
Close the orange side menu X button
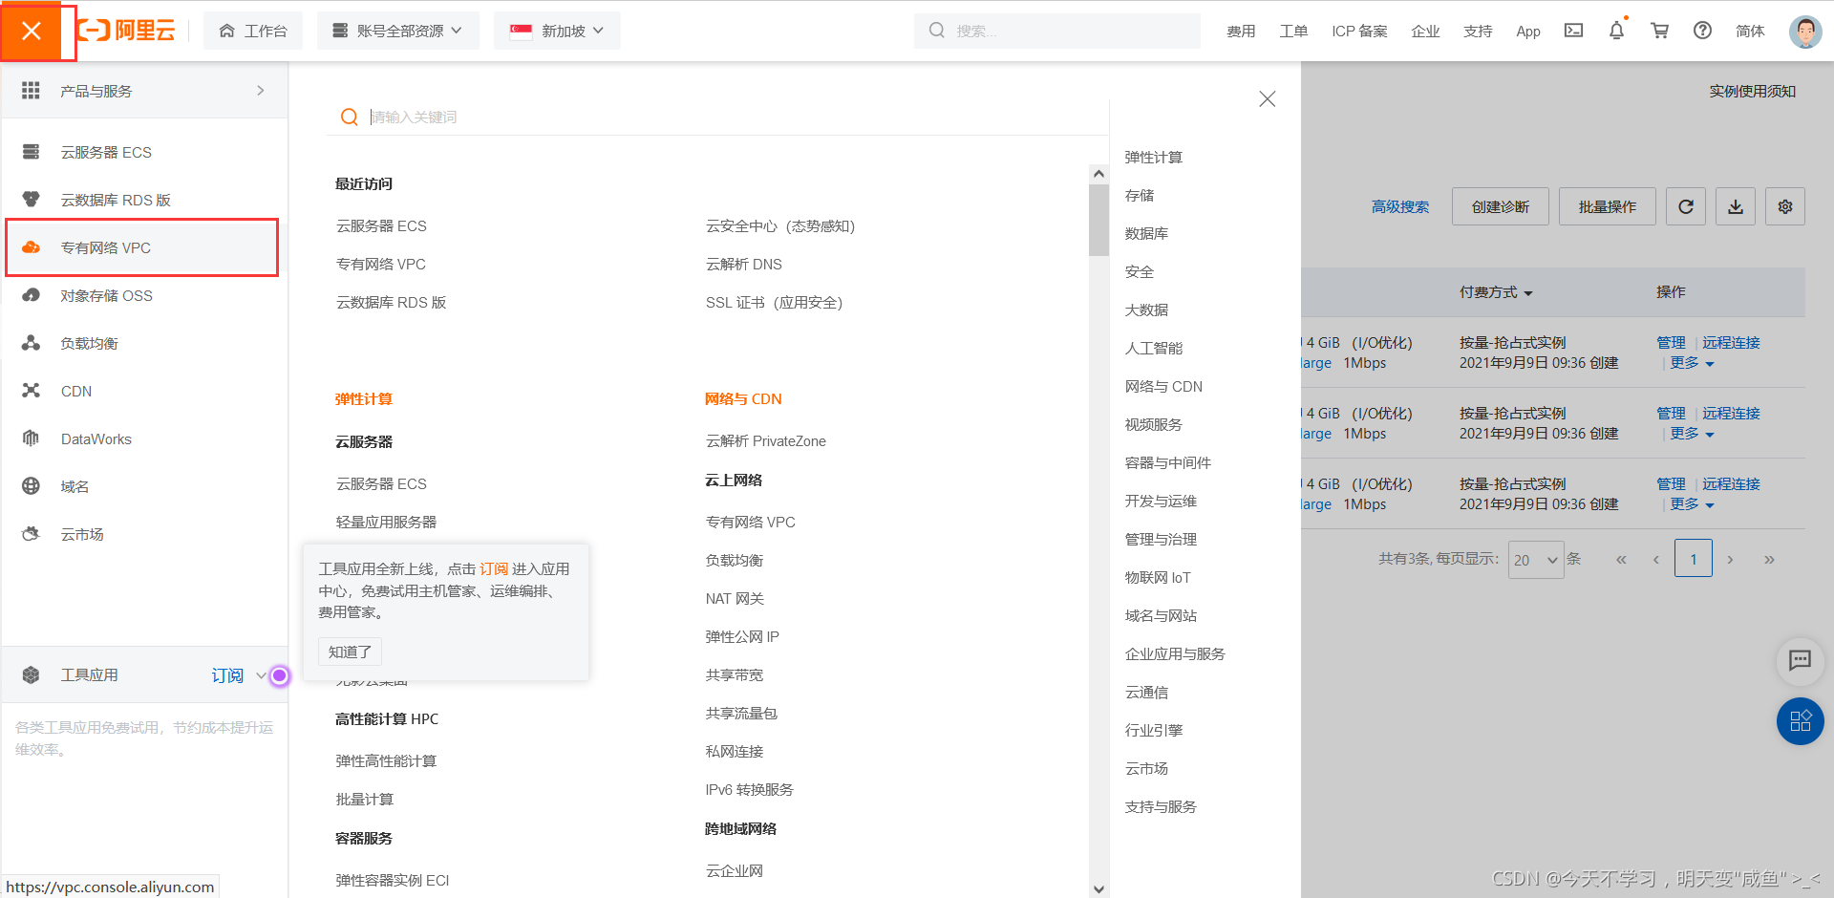[31, 31]
